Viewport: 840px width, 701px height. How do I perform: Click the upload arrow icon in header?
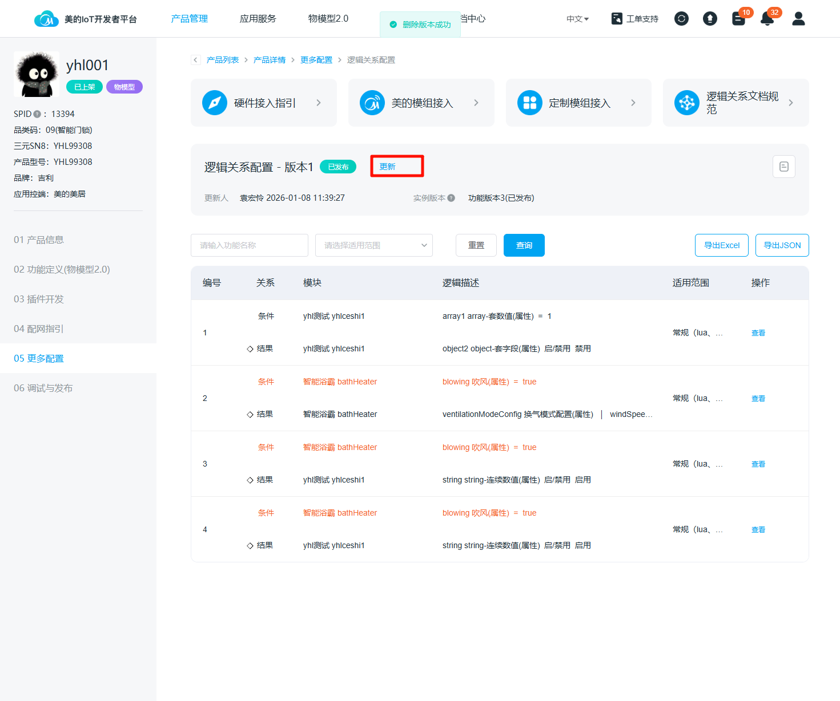pyautogui.click(x=710, y=19)
